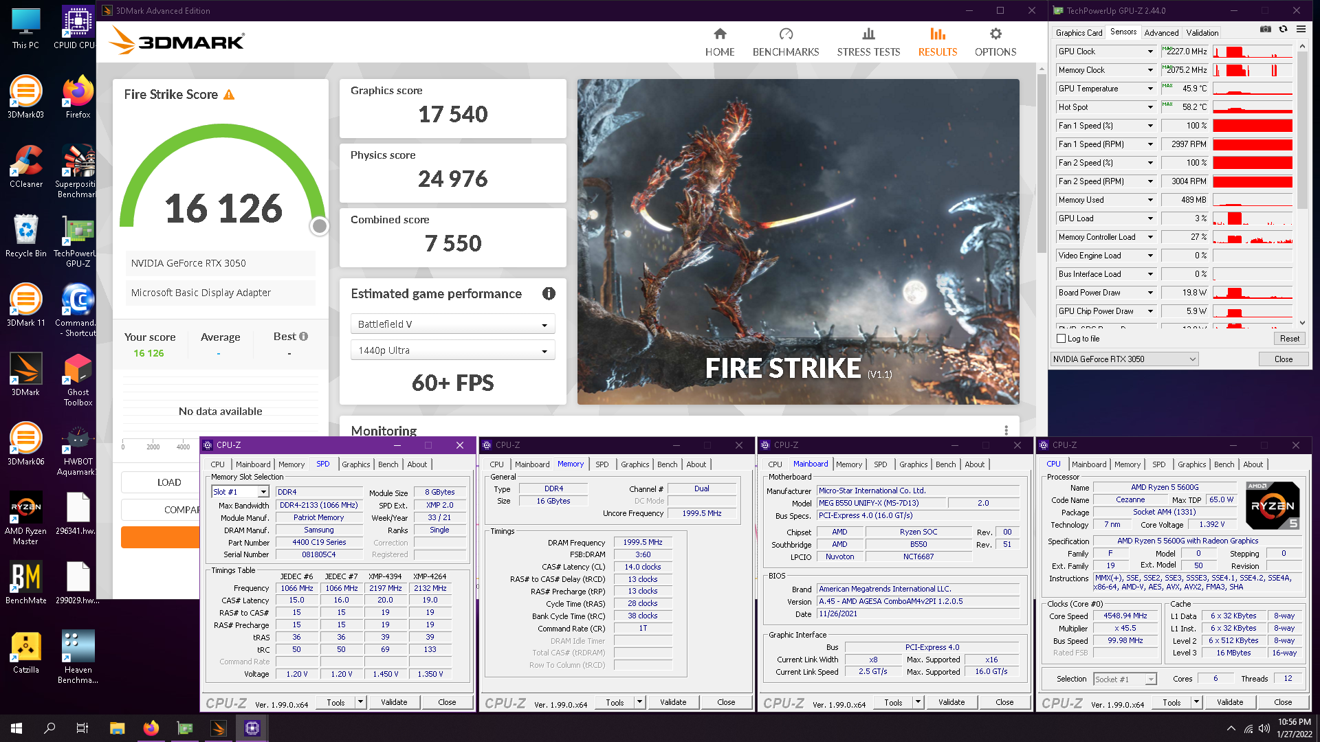Click the Fire Strike score warning icon
Screen dimensions: 1320x742
point(229,95)
